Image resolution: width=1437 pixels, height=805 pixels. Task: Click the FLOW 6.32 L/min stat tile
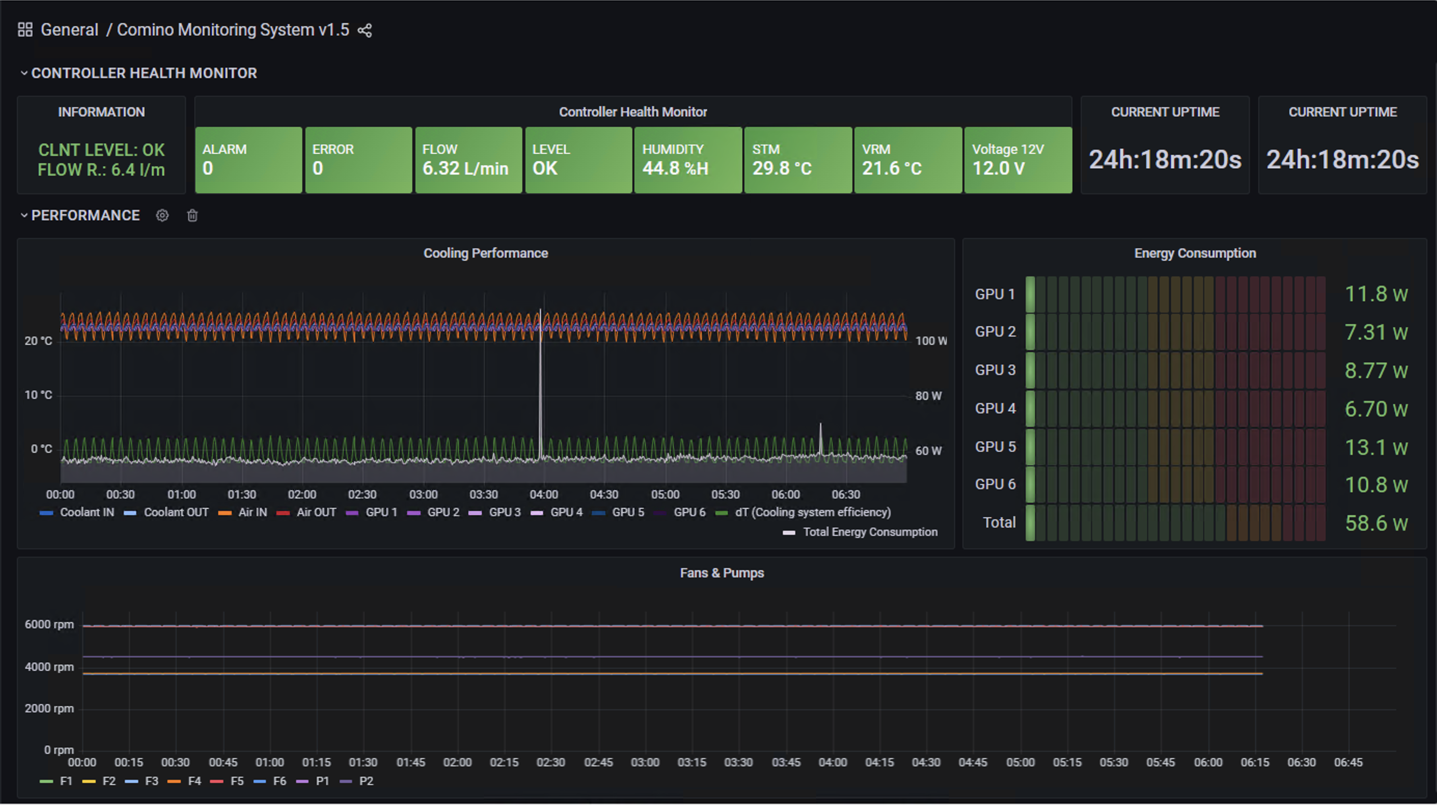coord(468,160)
